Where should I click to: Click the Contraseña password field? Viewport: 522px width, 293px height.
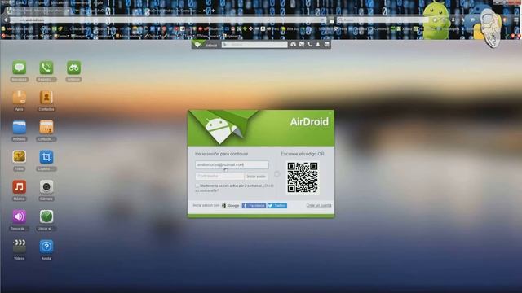219,176
